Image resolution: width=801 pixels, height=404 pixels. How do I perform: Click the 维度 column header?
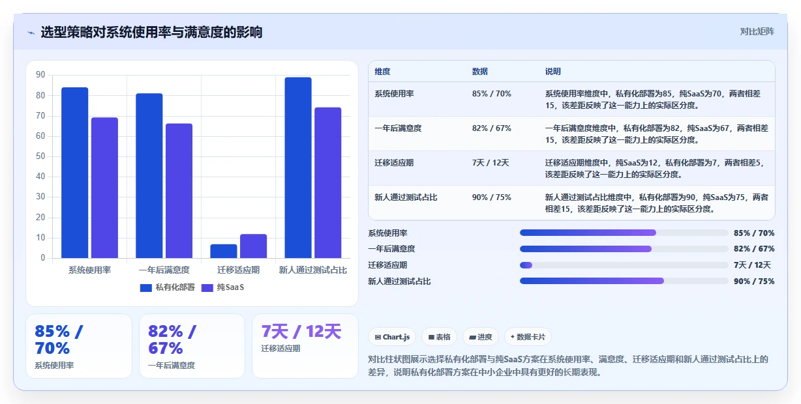tap(383, 72)
